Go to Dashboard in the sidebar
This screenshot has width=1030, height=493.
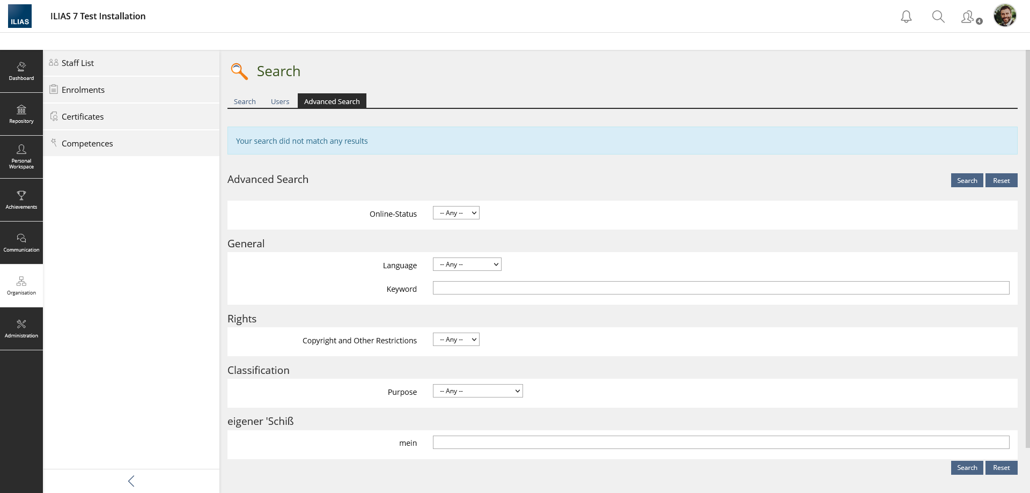21,71
